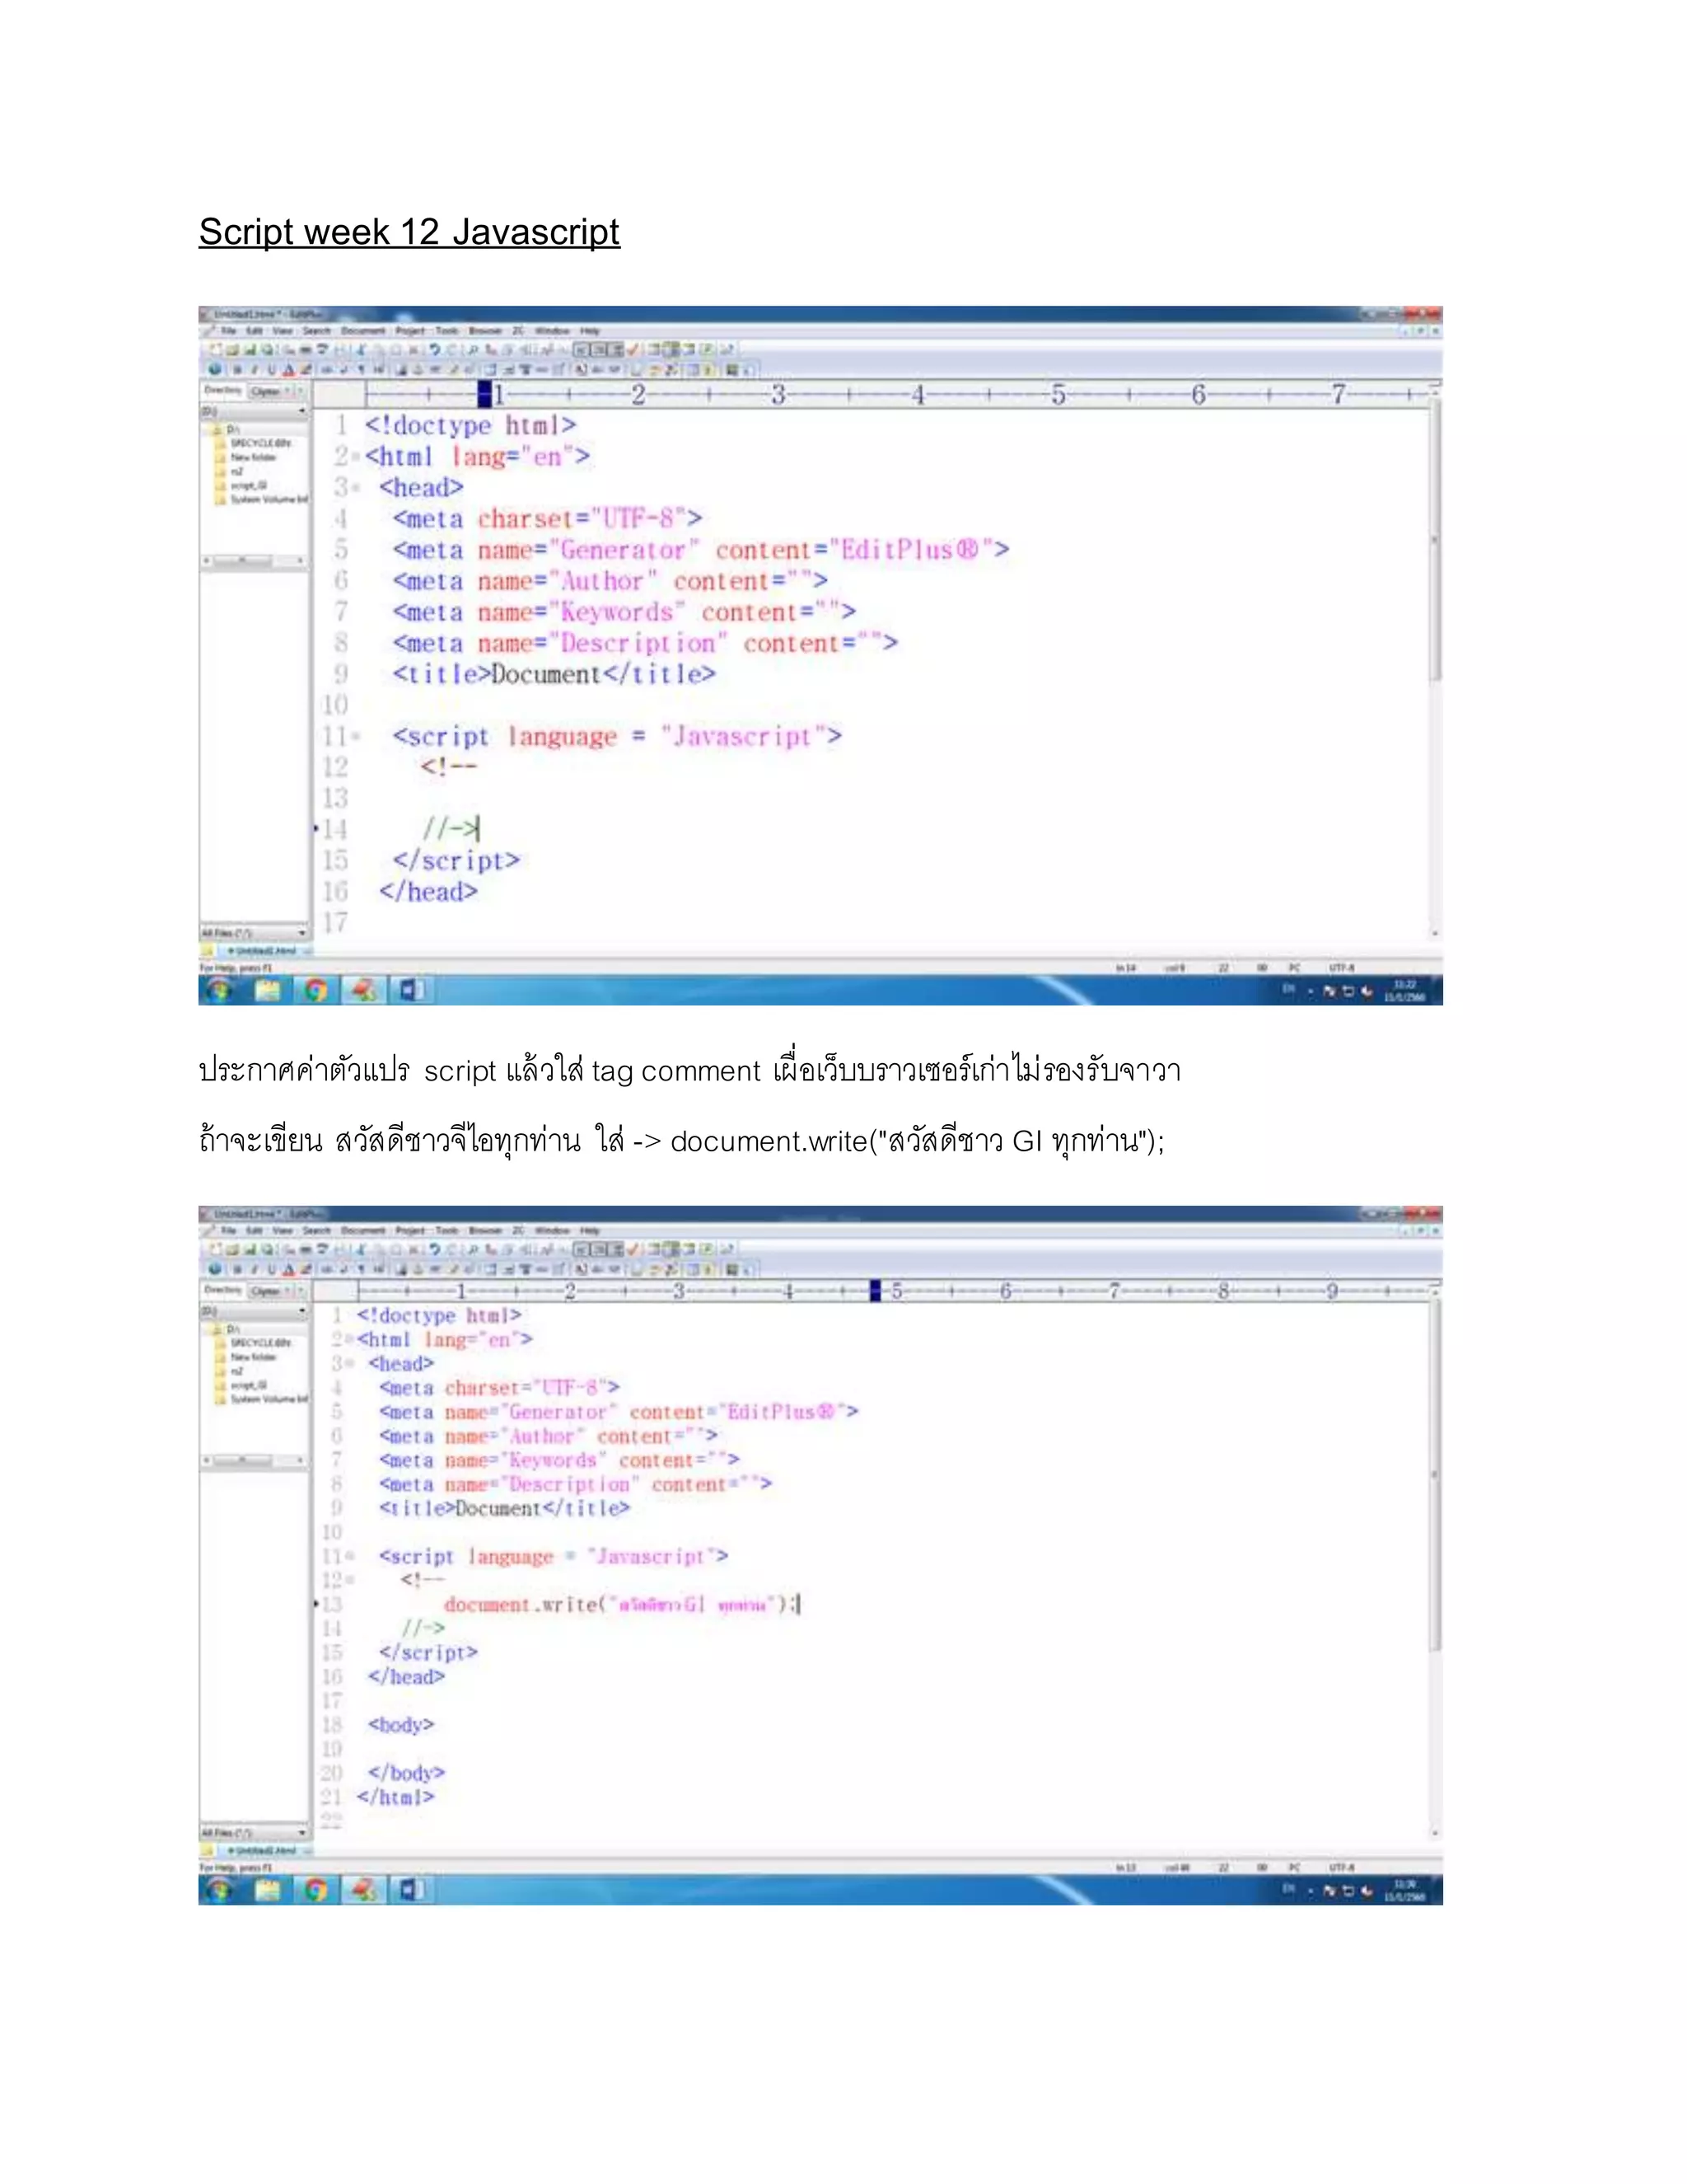Open Window menu in lower EditPlus window

[x=553, y=1231]
